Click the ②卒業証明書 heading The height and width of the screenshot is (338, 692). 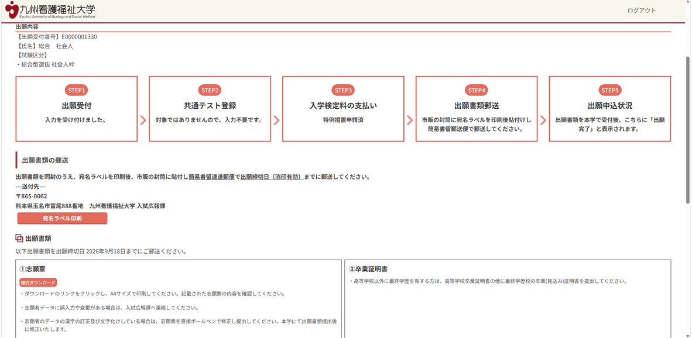click(368, 269)
